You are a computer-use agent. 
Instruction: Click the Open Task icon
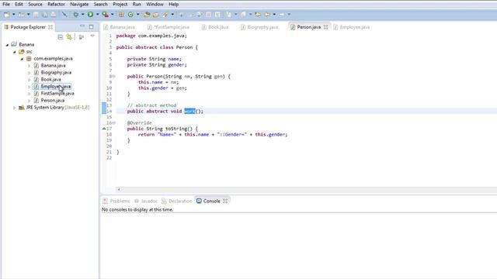(155, 15)
